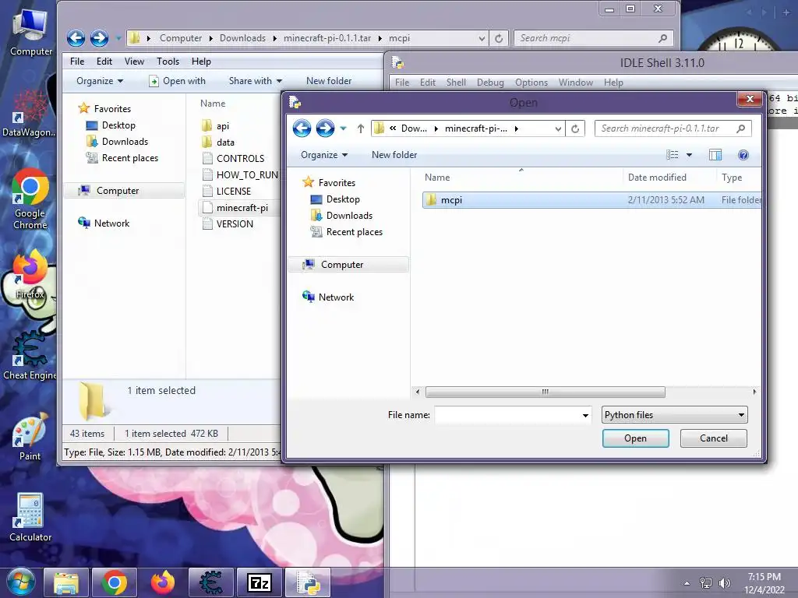798x598 pixels.
Task: Click the Windows Start button
Action: (x=20, y=582)
